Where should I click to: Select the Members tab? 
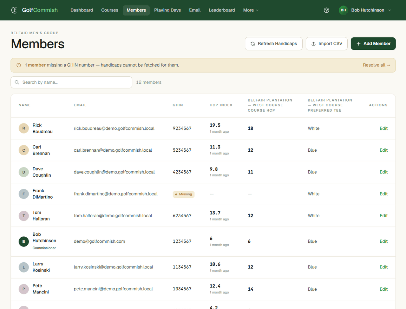coord(136,10)
